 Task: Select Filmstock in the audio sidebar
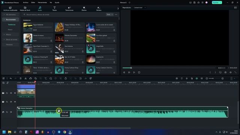coord(9,45)
